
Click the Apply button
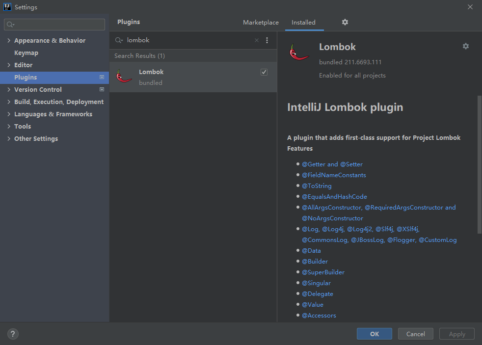(457, 334)
